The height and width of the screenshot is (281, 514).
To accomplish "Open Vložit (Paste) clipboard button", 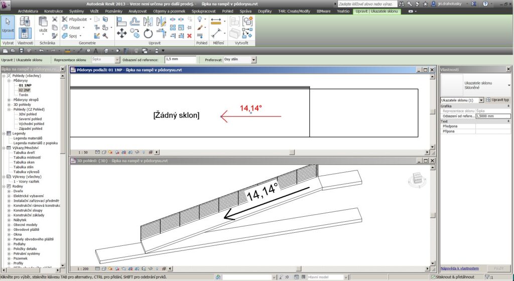I will [x=43, y=25].
